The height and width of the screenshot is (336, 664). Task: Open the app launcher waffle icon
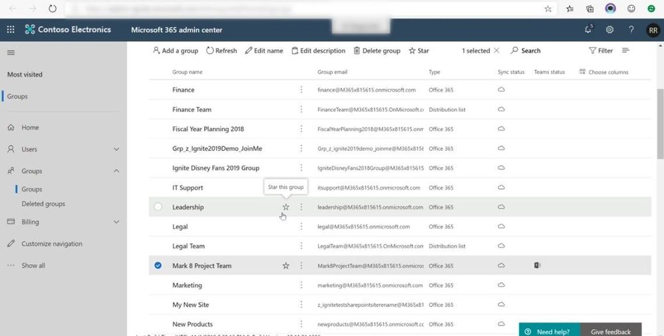(x=11, y=30)
